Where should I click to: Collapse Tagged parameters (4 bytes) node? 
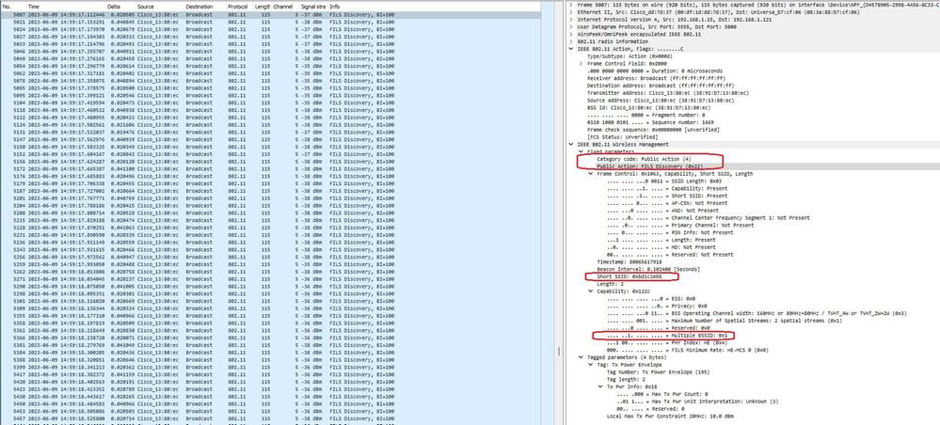(581, 357)
